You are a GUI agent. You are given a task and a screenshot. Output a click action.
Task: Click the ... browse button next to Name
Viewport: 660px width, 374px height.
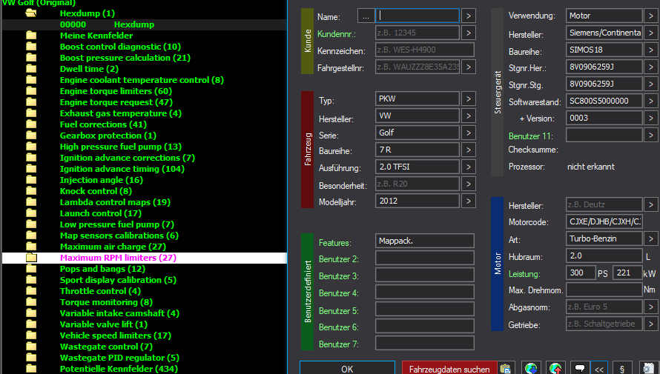click(x=366, y=16)
